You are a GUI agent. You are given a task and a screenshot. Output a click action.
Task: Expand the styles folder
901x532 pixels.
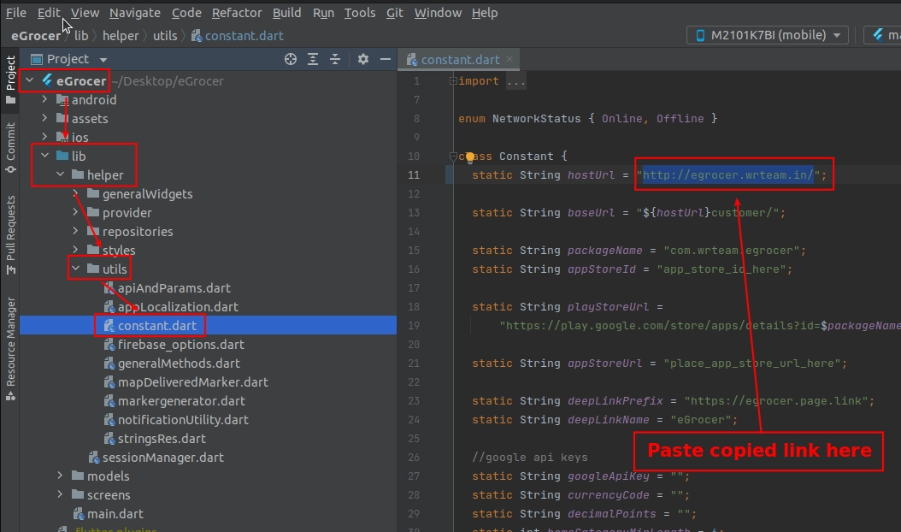tap(76, 250)
